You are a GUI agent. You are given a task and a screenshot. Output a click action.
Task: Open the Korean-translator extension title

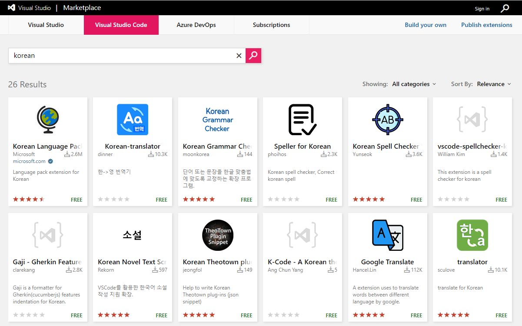pos(133,146)
